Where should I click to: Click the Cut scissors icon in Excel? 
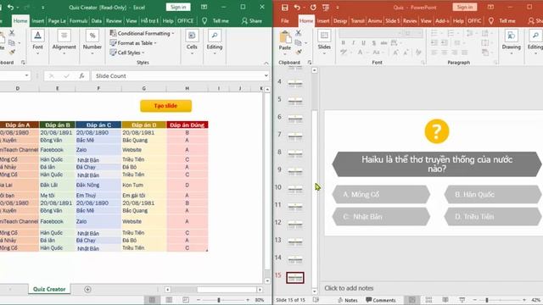12,33
